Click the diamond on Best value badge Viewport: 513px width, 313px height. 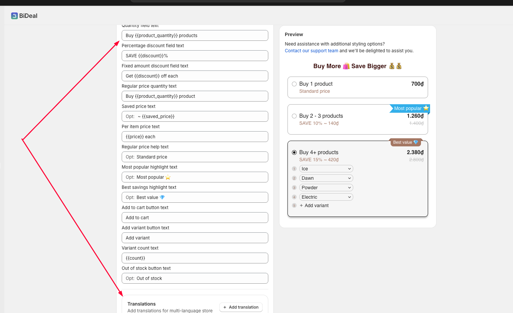(416, 142)
